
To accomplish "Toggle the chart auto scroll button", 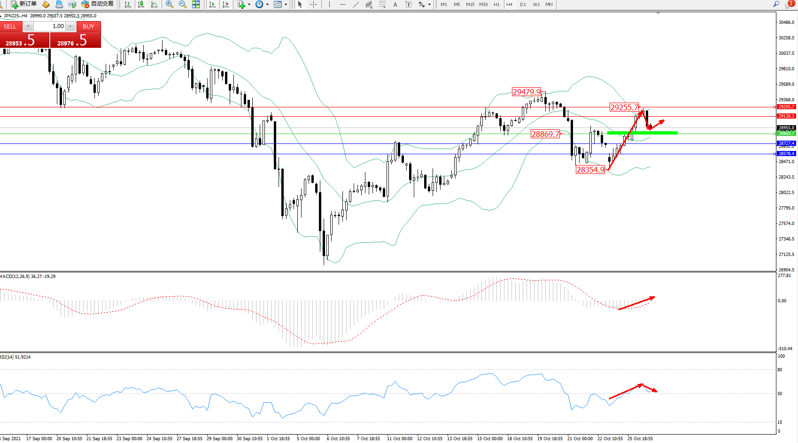I will click(x=212, y=4).
